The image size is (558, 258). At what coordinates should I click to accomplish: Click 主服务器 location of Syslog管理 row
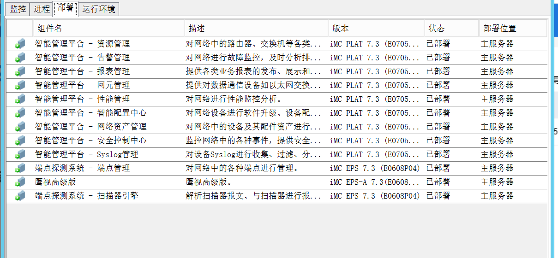point(497,154)
